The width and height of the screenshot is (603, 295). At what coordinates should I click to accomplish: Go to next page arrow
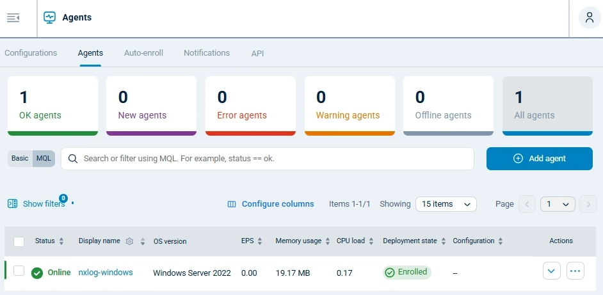coord(588,204)
